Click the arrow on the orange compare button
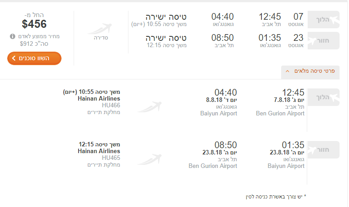 (14, 58)
